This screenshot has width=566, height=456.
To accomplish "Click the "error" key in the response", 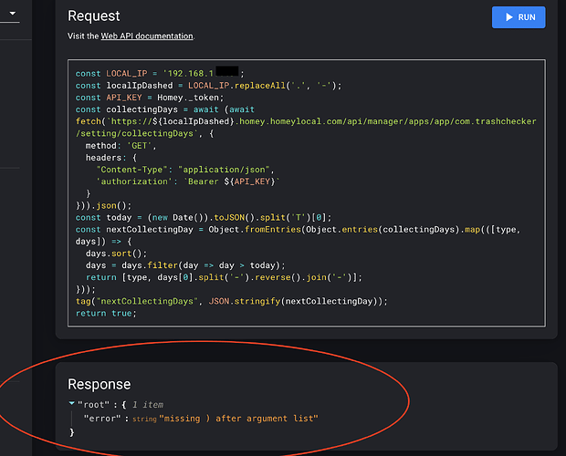I will 102,418.
